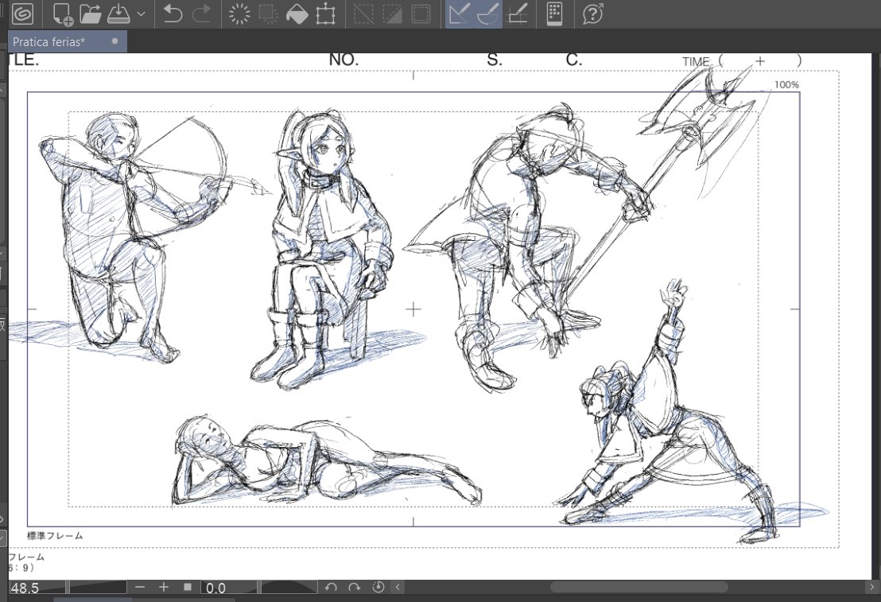Viewport: 881px width, 602px height.
Task: Undo the last stroke
Action: coord(172,14)
